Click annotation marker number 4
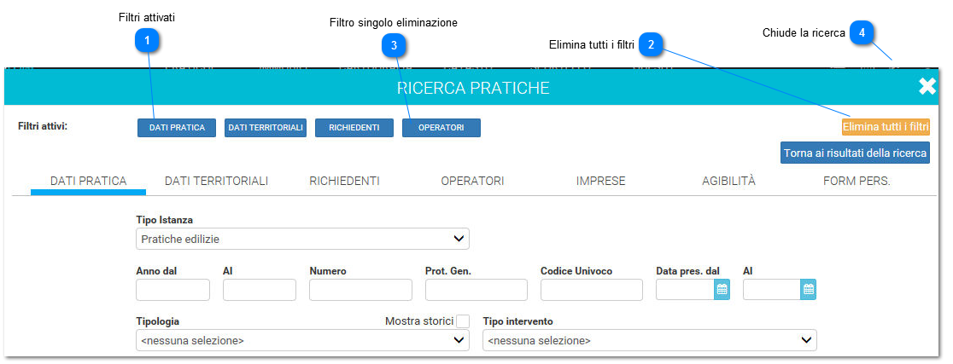The width and height of the screenshot is (953, 364). tap(862, 32)
